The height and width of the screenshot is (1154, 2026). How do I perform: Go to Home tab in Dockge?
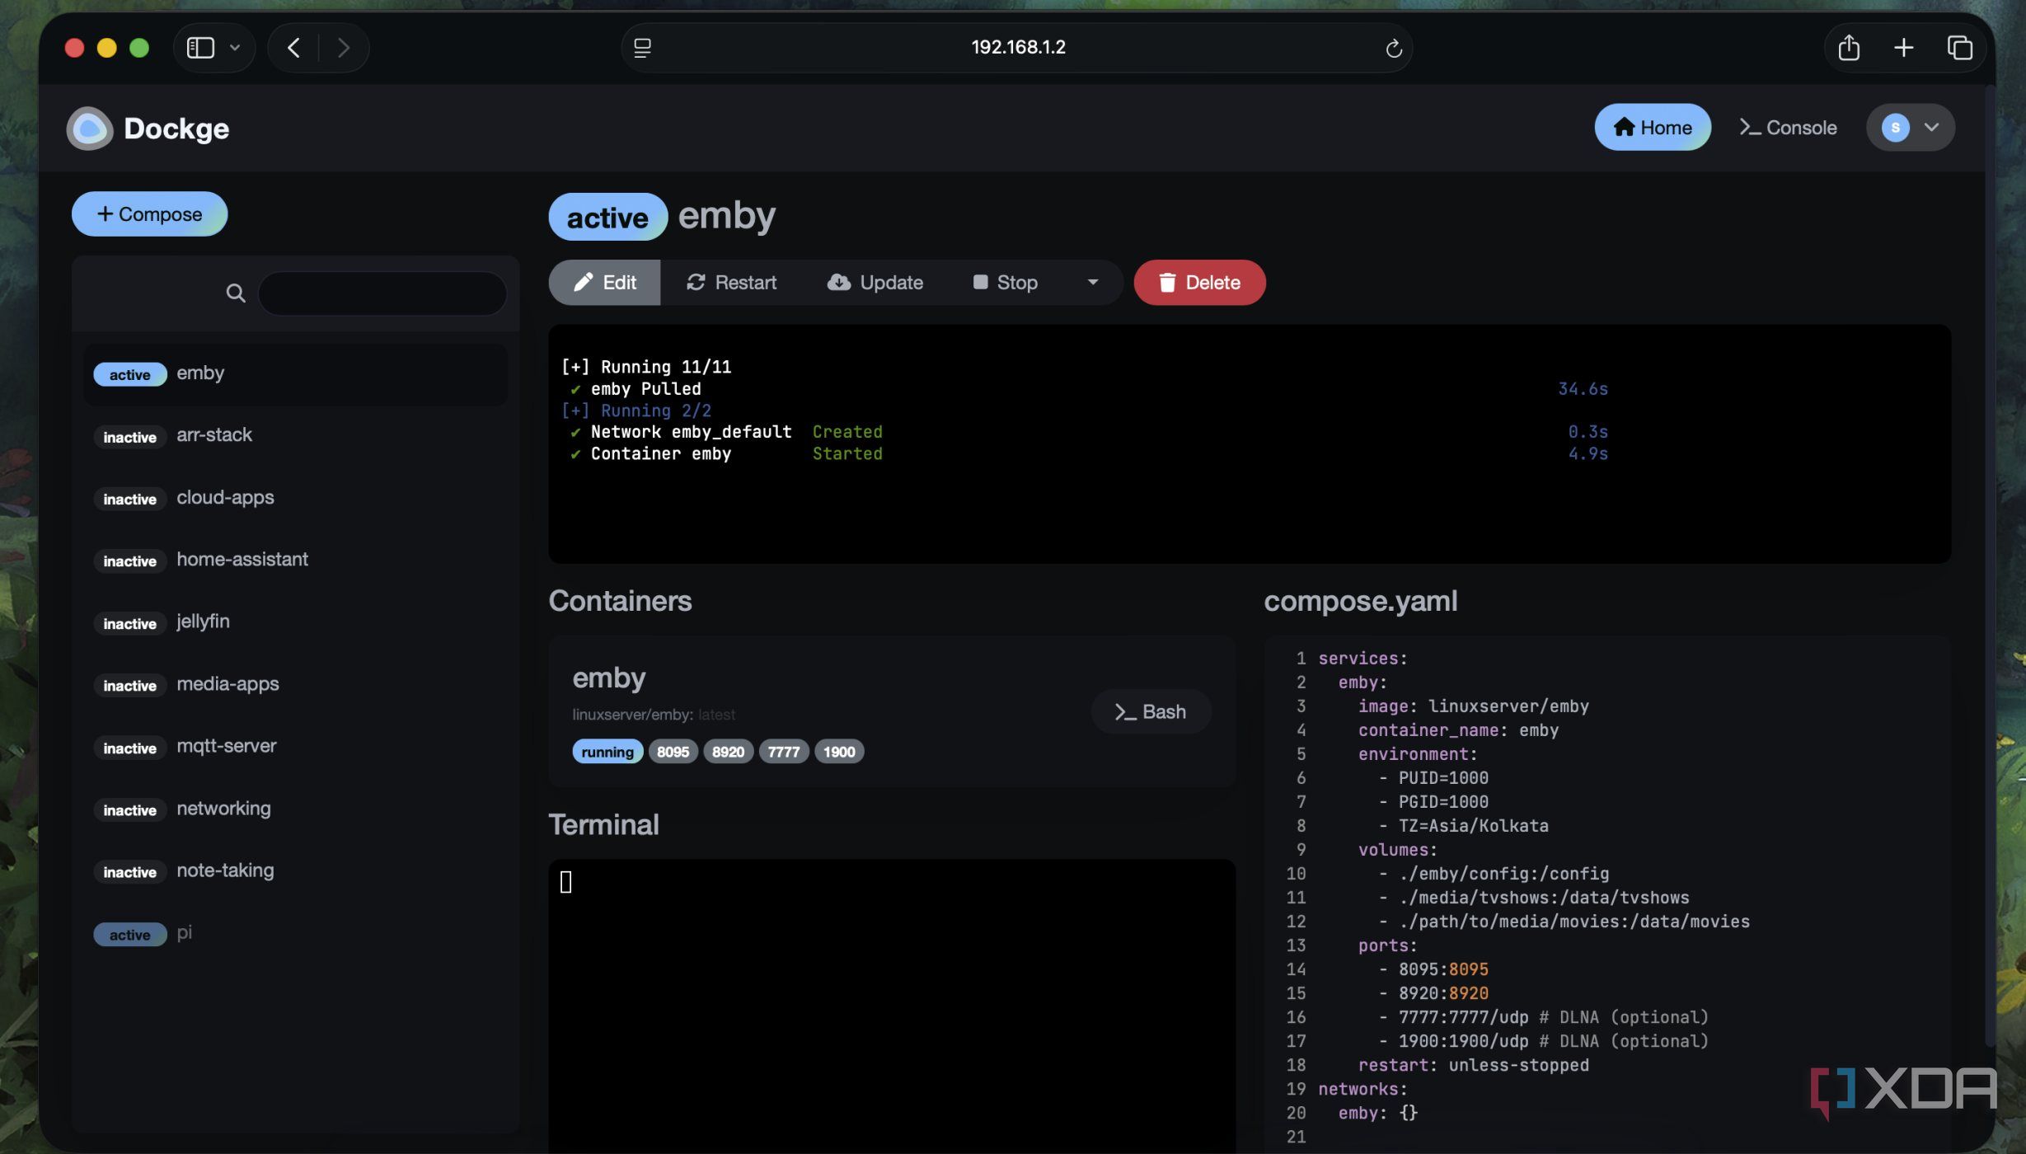1652,128
